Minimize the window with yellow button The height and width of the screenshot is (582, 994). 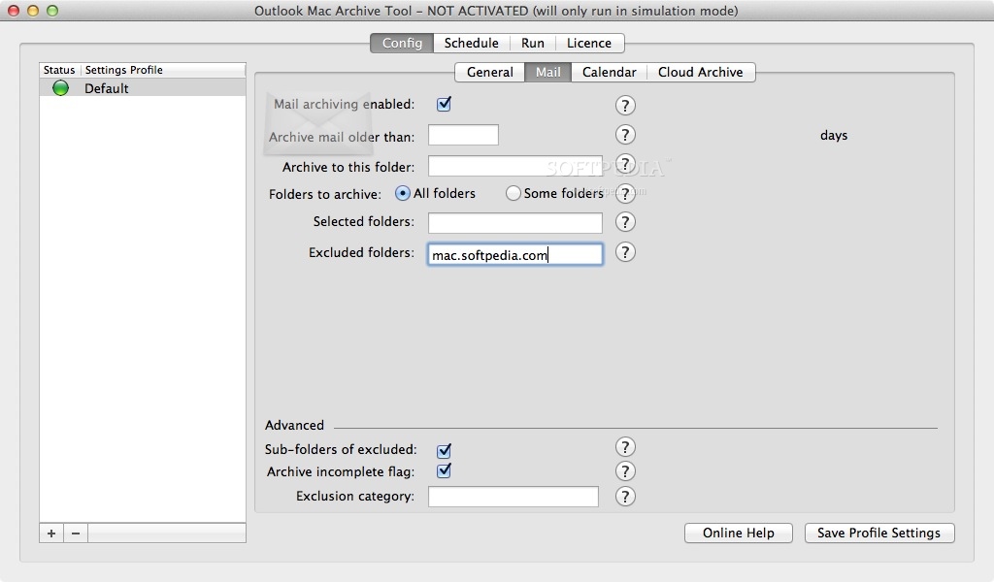point(33,11)
